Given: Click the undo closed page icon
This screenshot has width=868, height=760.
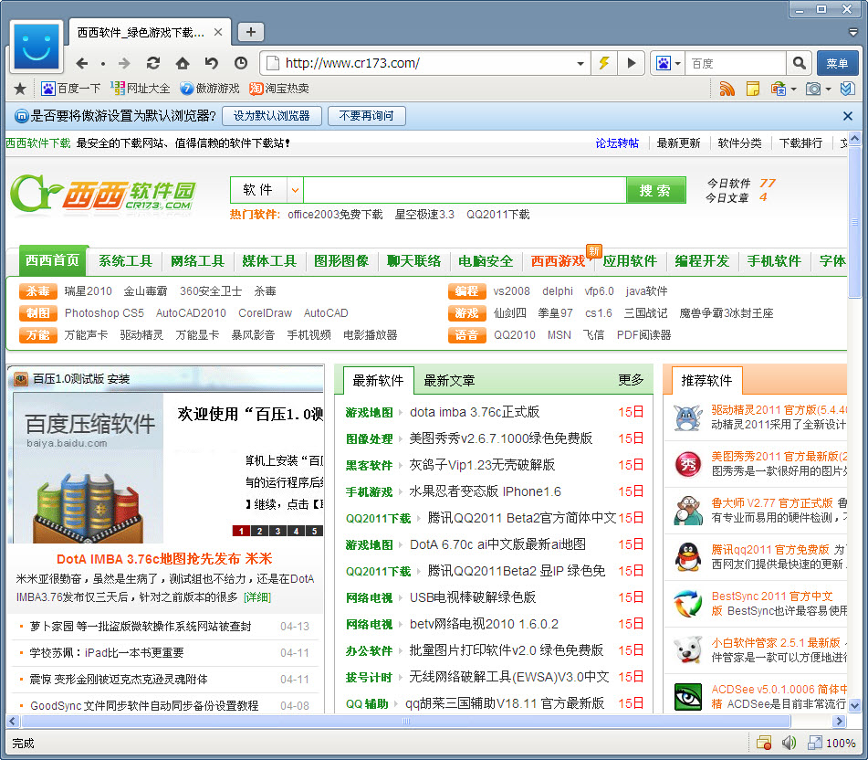Looking at the screenshot, I should click(x=212, y=63).
